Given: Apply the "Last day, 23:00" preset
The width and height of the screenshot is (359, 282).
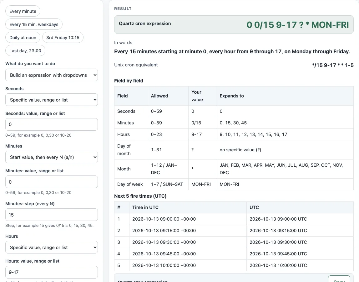Looking at the screenshot, I should pos(25,51).
